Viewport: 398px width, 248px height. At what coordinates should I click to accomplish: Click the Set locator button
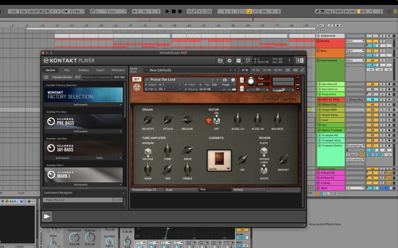(x=320, y=25)
